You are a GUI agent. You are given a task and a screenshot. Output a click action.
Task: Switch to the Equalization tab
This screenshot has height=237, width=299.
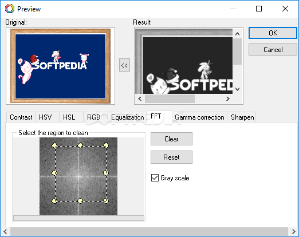tap(127, 117)
